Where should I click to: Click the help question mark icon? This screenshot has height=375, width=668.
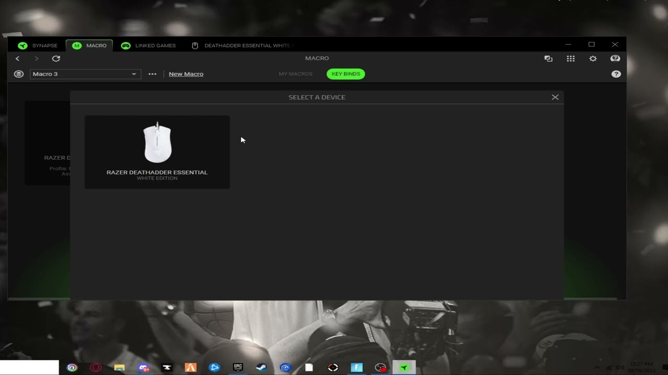(x=616, y=74)
